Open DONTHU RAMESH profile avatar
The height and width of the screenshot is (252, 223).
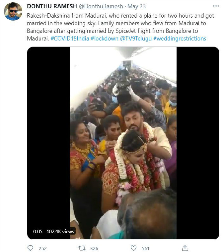pos(13,11)
